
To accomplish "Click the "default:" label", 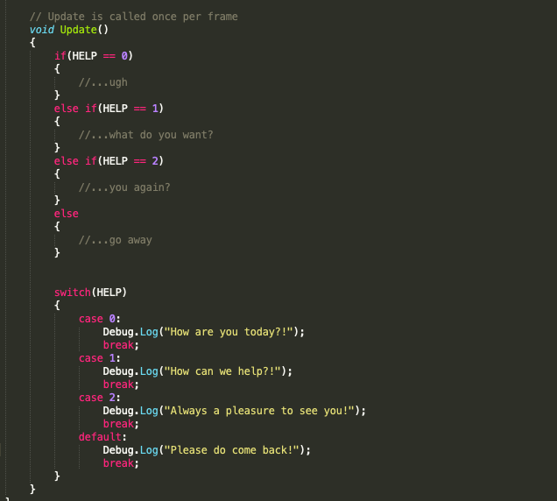I will coord(102,437).
